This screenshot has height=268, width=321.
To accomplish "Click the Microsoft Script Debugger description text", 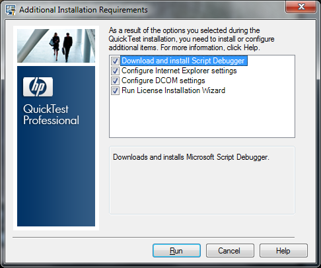I will pos(191,157).
